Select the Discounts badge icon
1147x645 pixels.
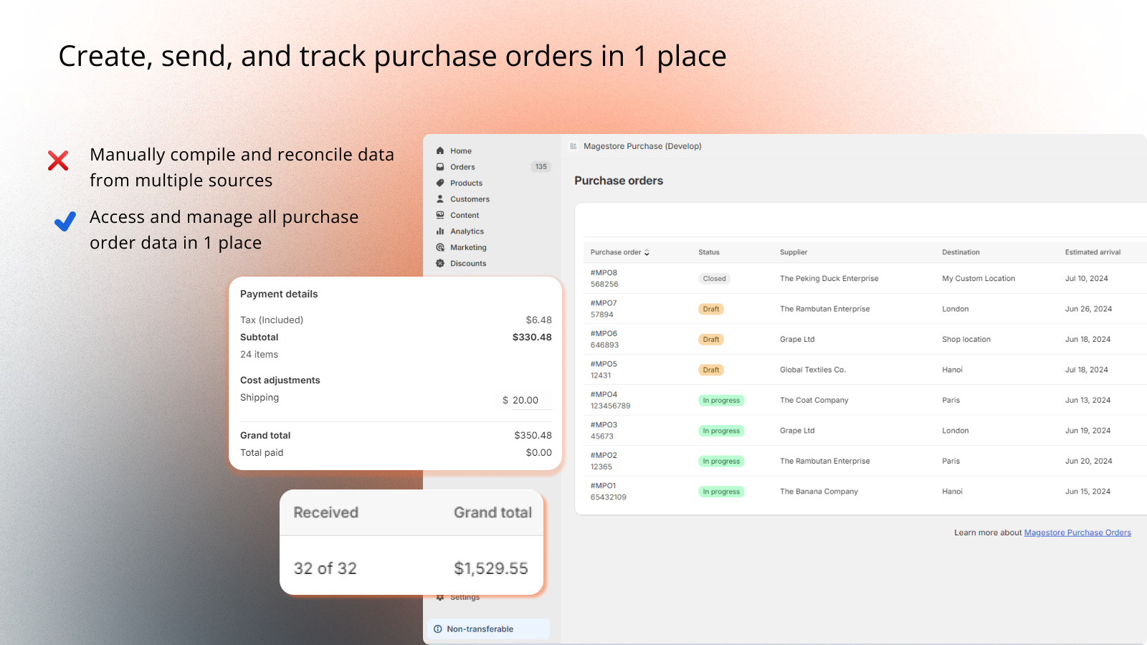click(x=440, y=263)
